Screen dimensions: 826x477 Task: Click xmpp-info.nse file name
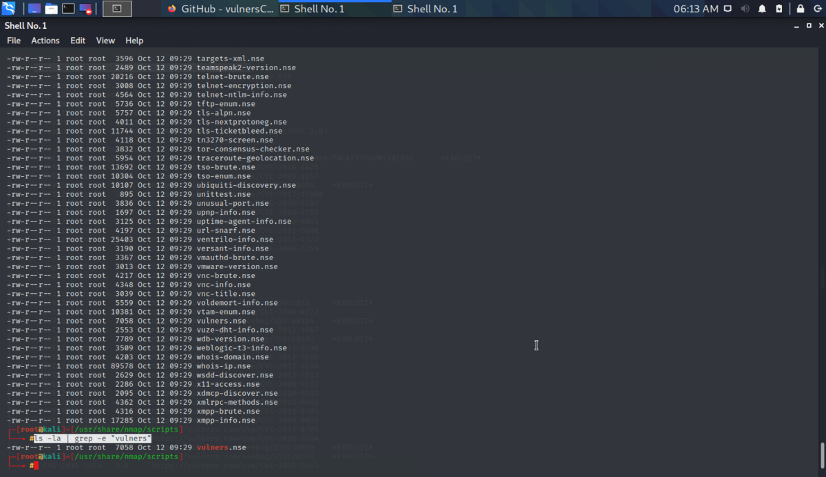tap(226, 421)
